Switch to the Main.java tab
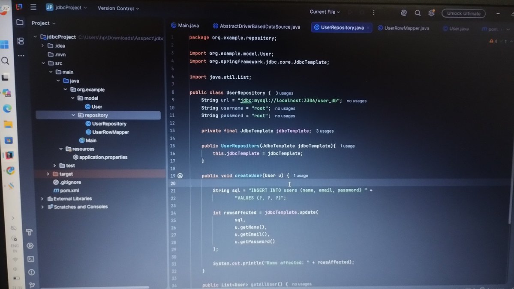 click(x=185, y=26)
